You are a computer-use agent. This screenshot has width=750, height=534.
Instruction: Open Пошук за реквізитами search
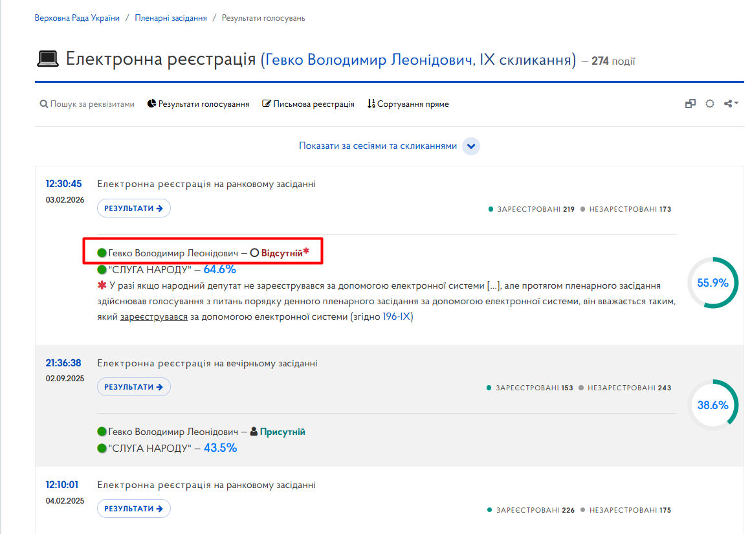(87, 104)
